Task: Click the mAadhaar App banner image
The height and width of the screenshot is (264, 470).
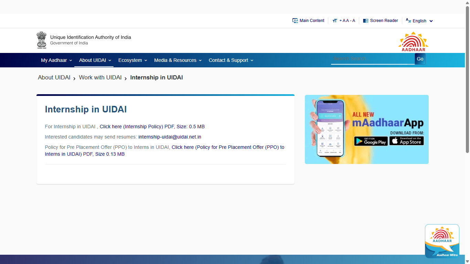Action: click(367, 129)
